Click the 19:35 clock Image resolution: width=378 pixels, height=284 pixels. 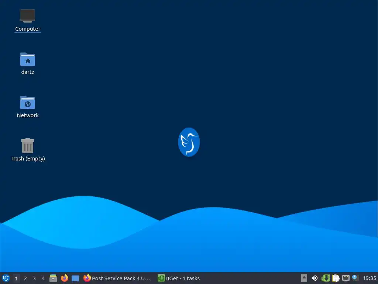tap(369, 278)
